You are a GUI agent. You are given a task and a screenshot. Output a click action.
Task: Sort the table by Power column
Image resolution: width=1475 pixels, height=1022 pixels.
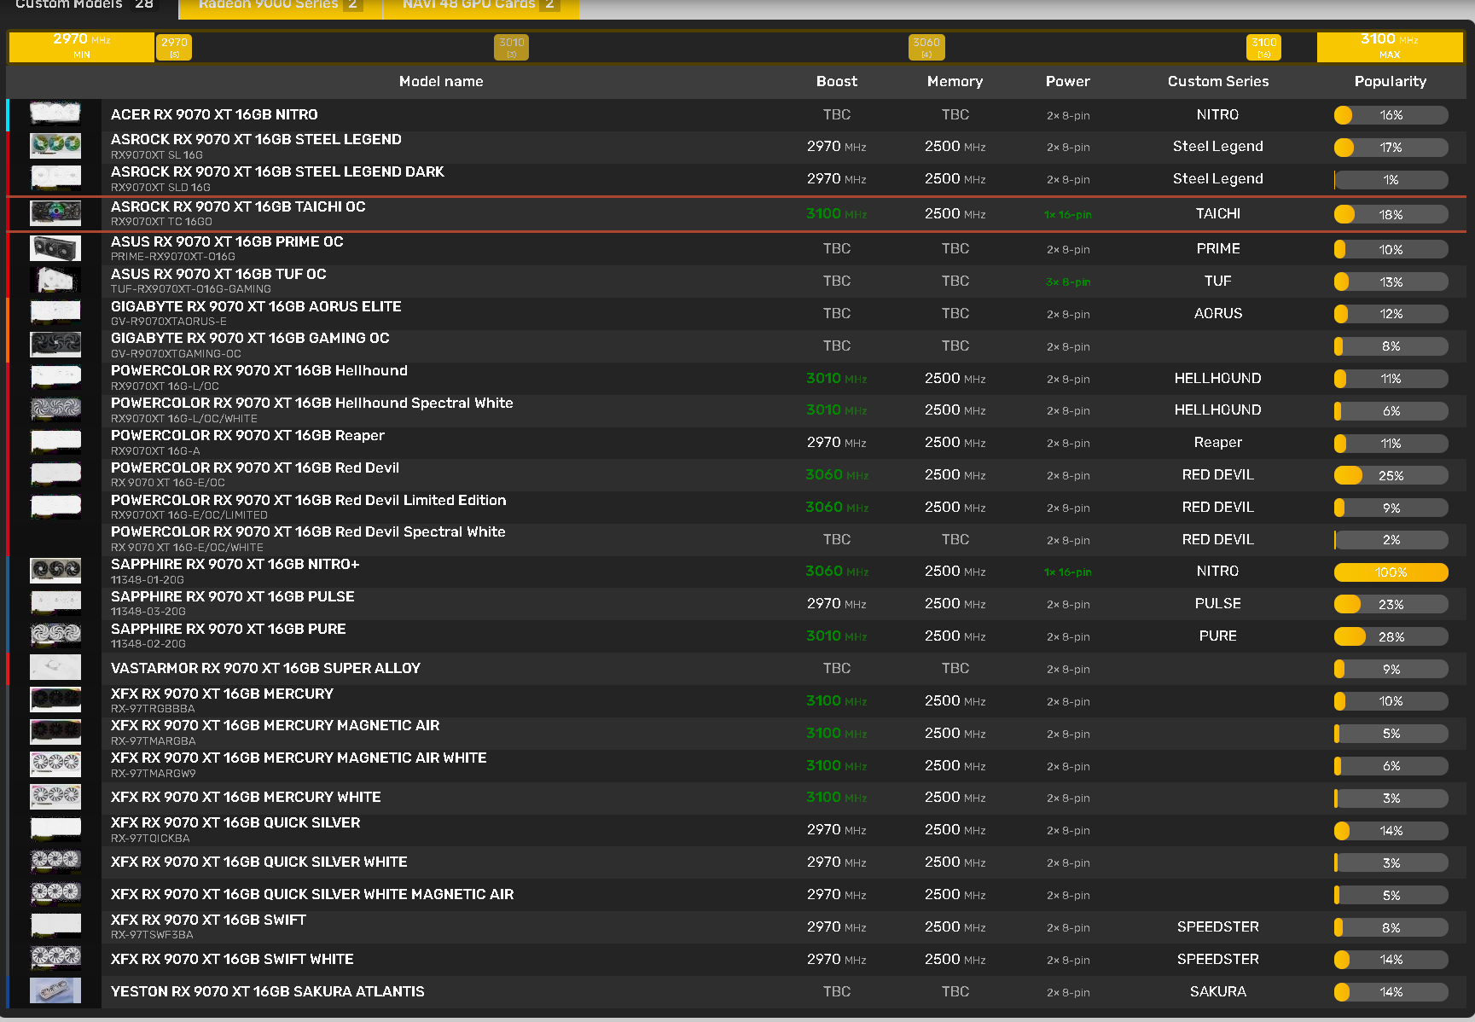[x=1068, y=81]
